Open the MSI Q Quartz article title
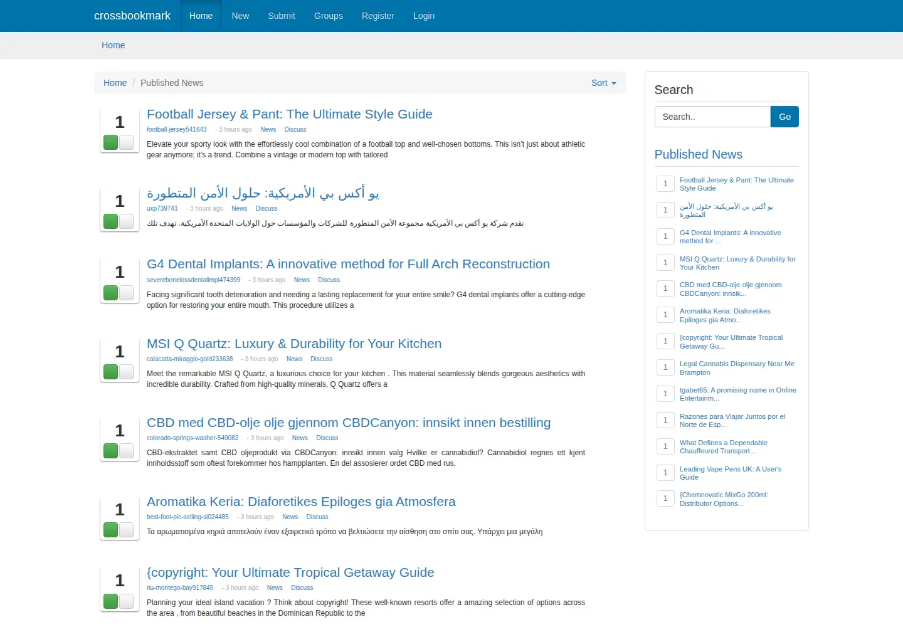Viewport: 903px width, 627px height. [x=294, y=344]
